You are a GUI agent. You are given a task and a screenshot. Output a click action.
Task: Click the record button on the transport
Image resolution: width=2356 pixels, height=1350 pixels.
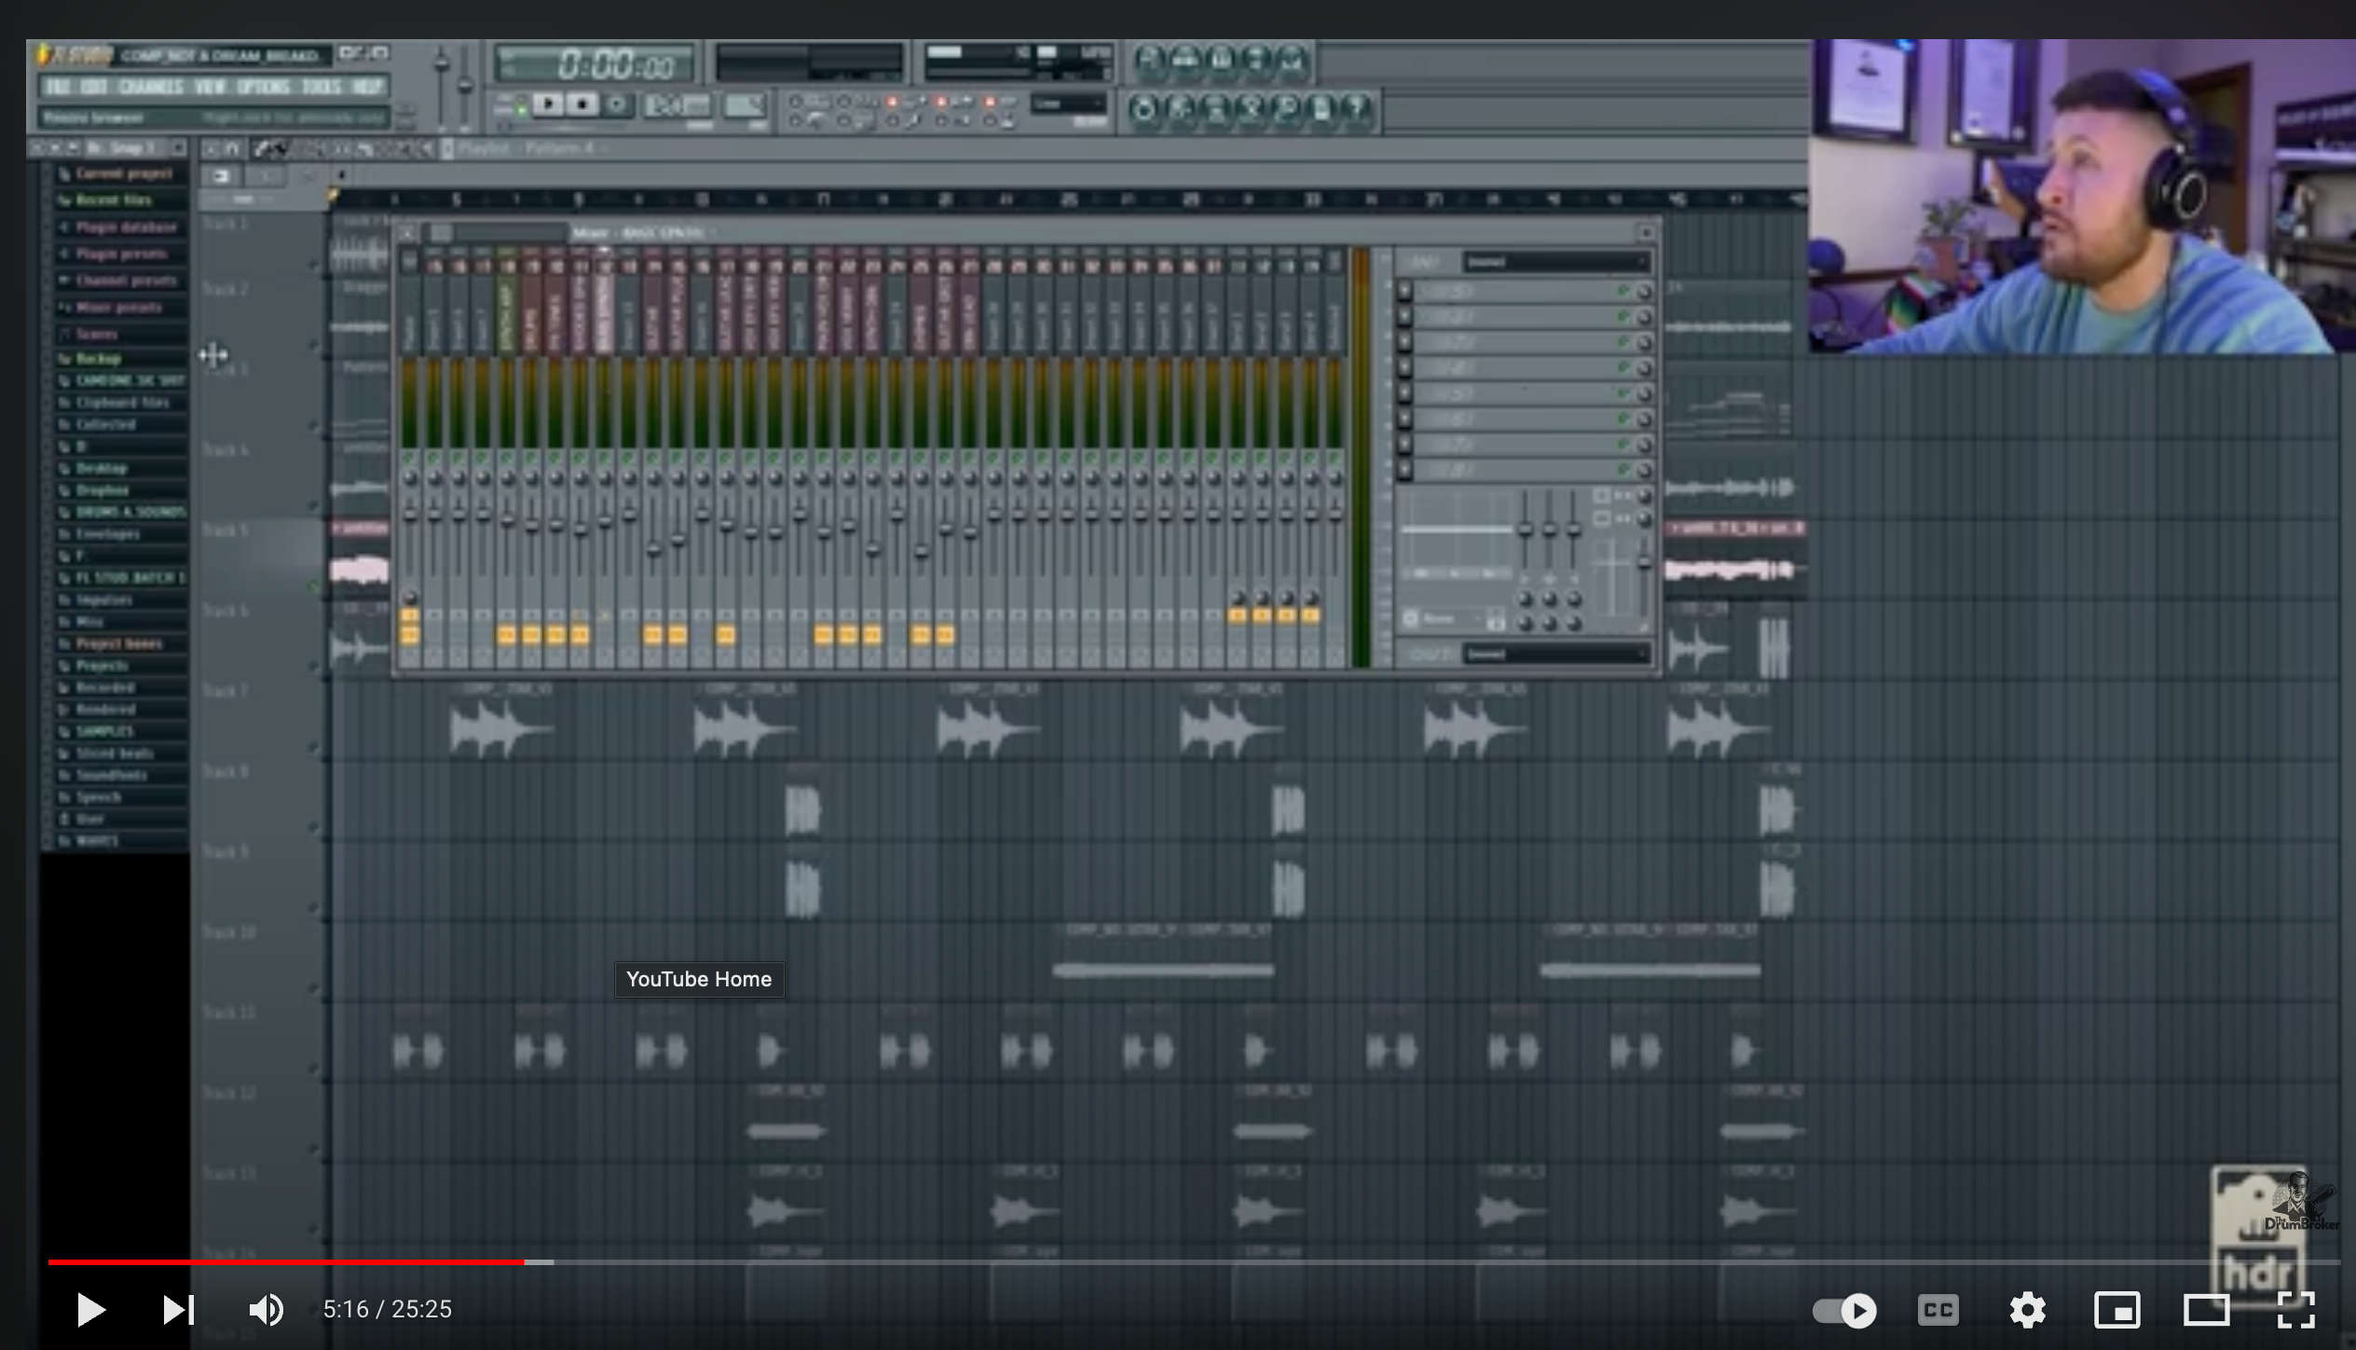(x=615, y=104)
